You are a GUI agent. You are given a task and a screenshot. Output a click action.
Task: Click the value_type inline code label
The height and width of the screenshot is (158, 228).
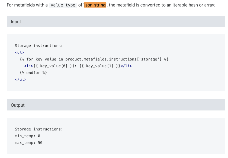point(63,5)
